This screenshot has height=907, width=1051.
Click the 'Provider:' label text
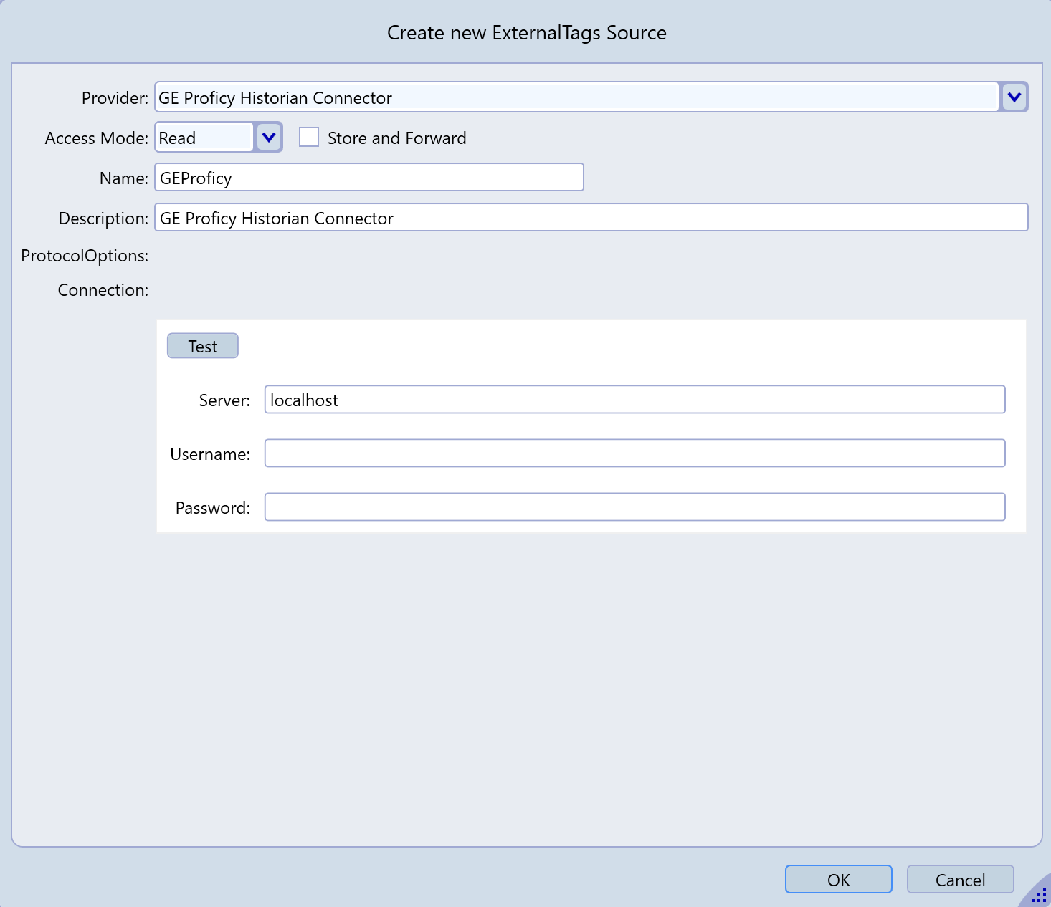115,98
